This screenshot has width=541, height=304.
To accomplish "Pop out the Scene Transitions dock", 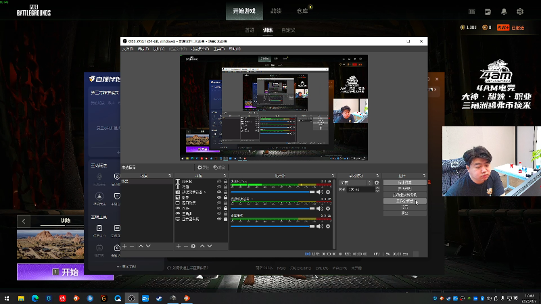I will tap(377, 176).
